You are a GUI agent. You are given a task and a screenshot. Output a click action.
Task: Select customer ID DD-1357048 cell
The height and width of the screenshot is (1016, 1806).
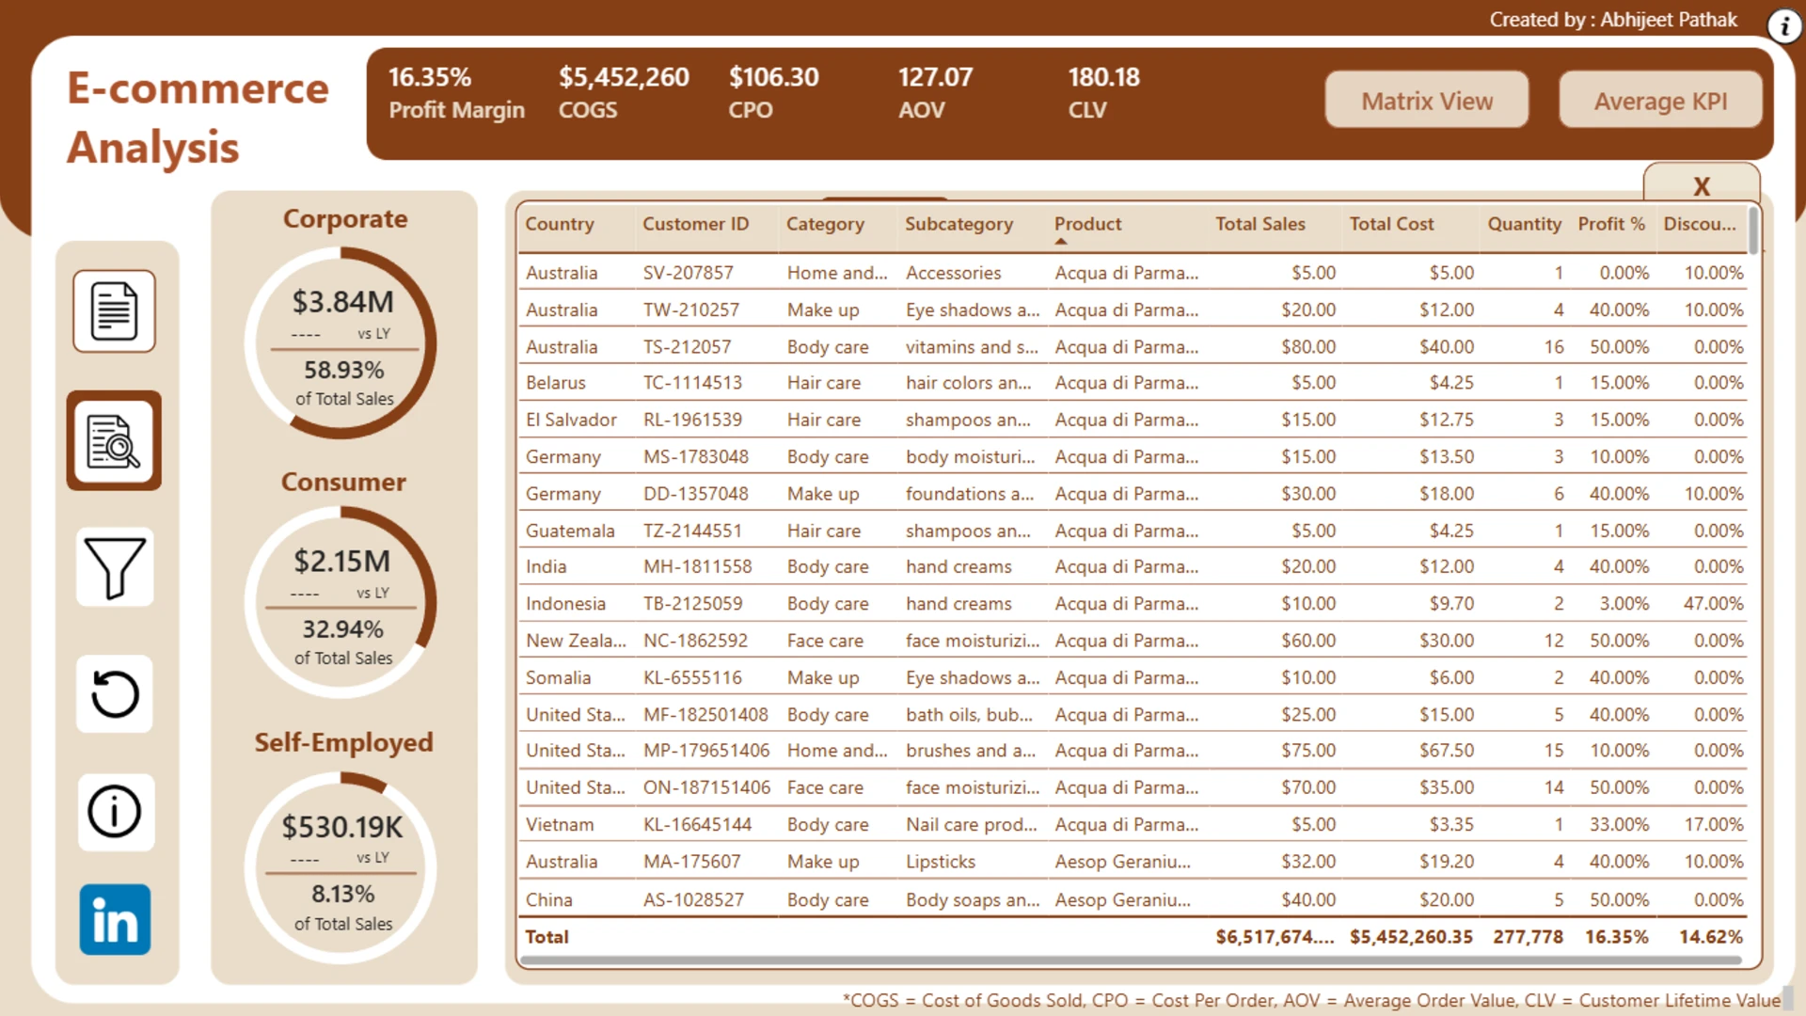(x=696, y=494)
